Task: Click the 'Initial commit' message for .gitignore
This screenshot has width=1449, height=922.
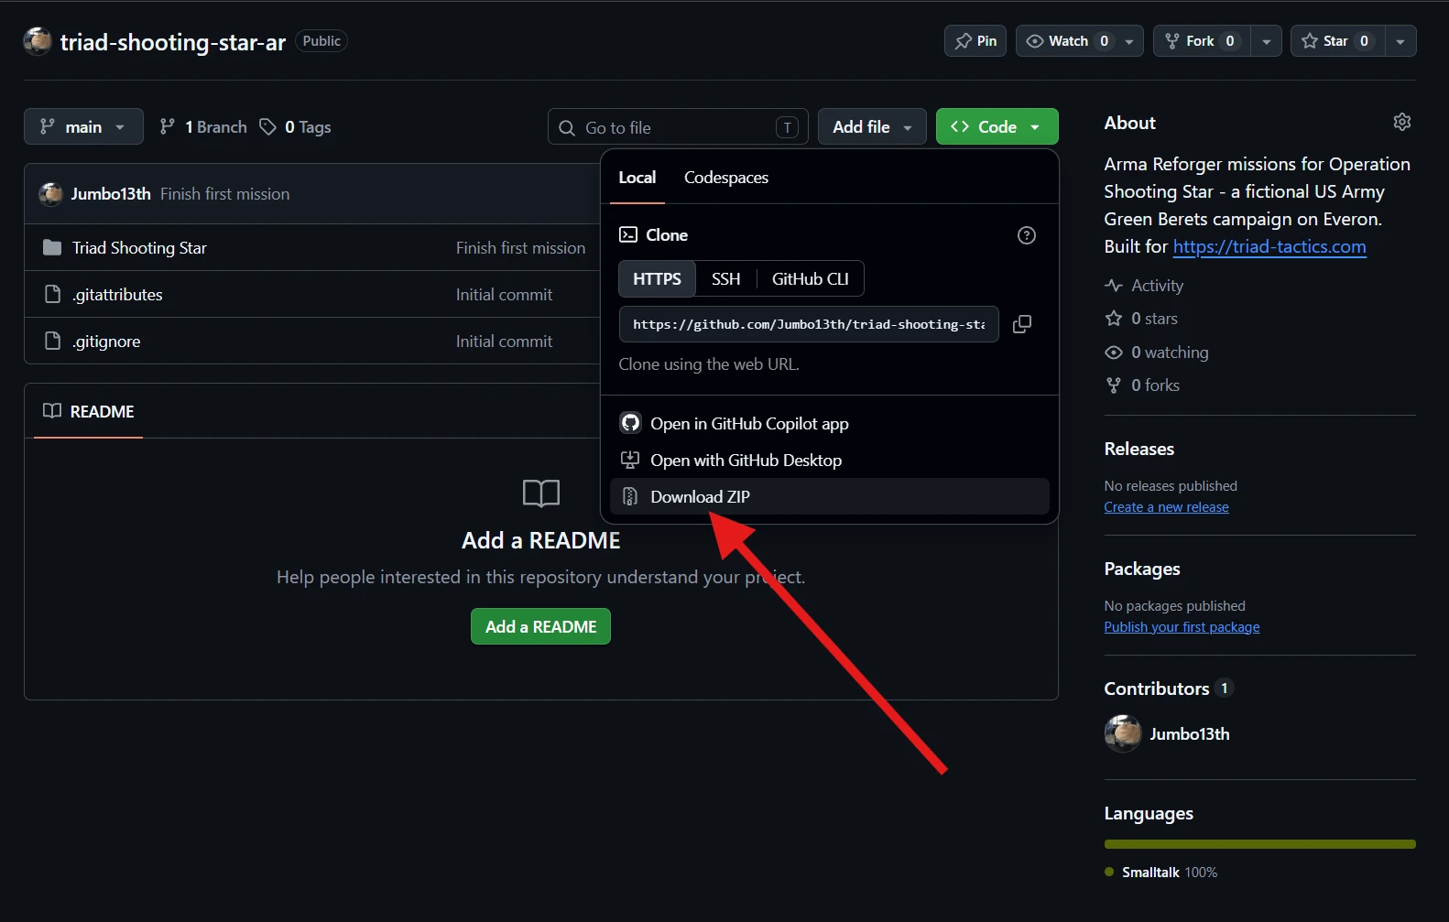Action: [x=504, y=342]
